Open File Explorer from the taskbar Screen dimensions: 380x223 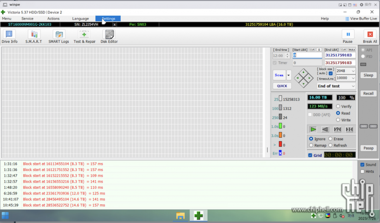pyautogui.click(x=180, y=216)
